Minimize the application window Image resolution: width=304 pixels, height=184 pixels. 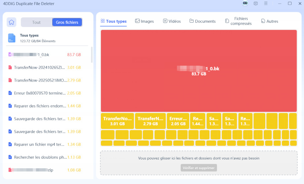click(279, 4)
